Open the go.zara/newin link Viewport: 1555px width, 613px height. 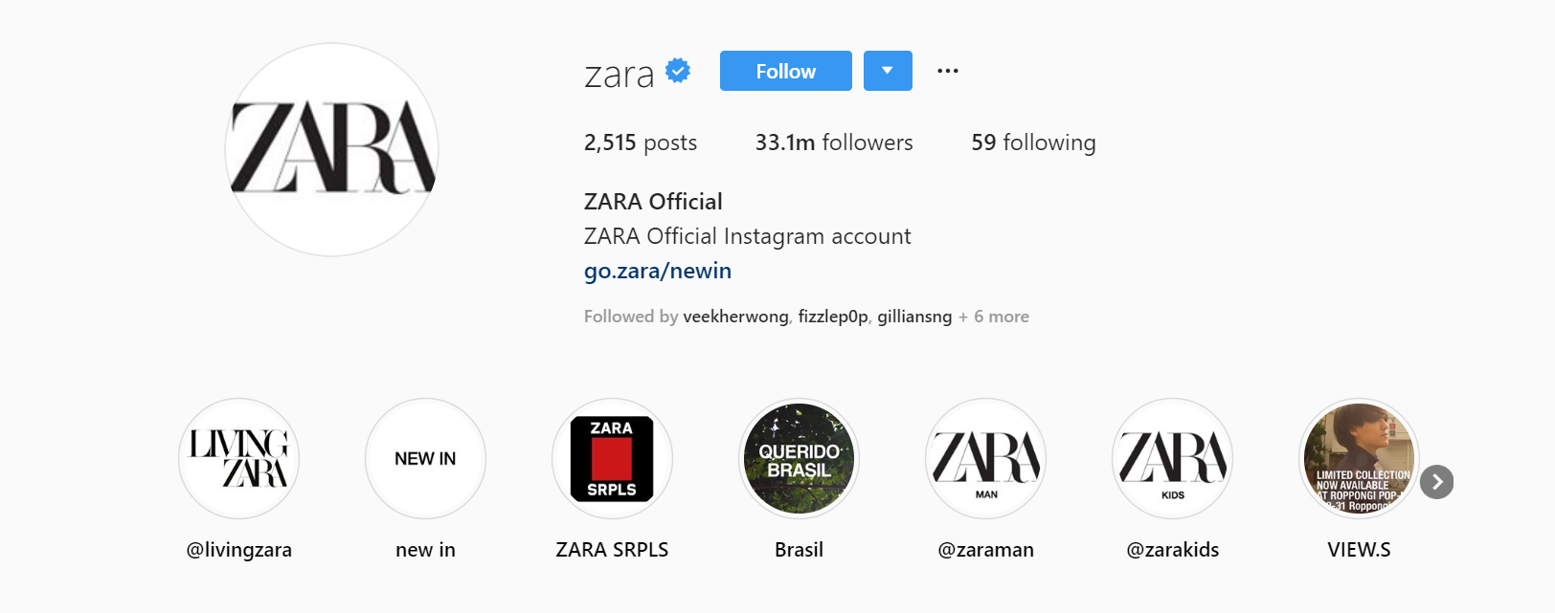click(658, 272)
